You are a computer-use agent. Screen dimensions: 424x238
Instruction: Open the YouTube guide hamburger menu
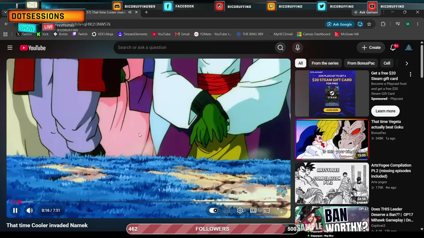10,48
